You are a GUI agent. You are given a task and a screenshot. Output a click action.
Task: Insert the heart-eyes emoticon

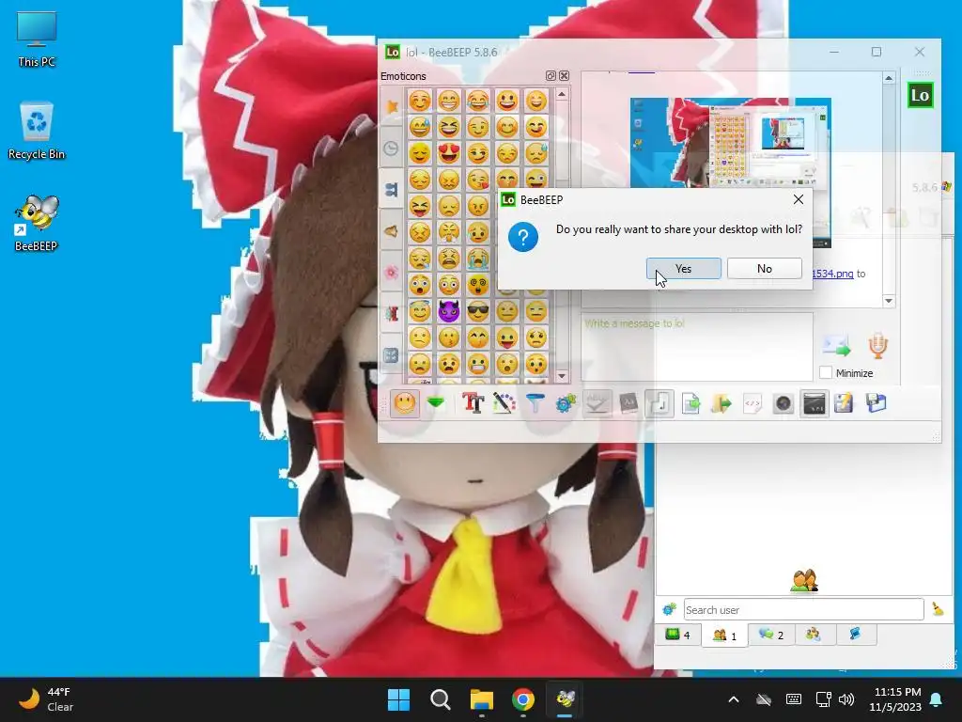(448, 153)
